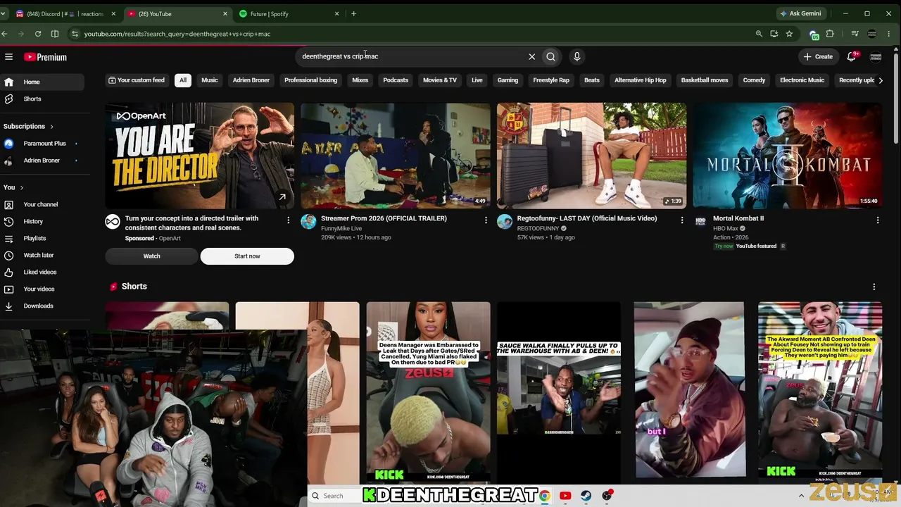901x507 pixels.
Task: Show more filter chips with the right arrow
Action: (x=881, y=80)
